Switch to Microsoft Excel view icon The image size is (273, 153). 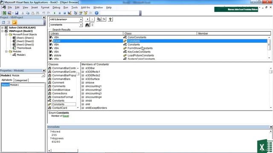coord(4,13)
